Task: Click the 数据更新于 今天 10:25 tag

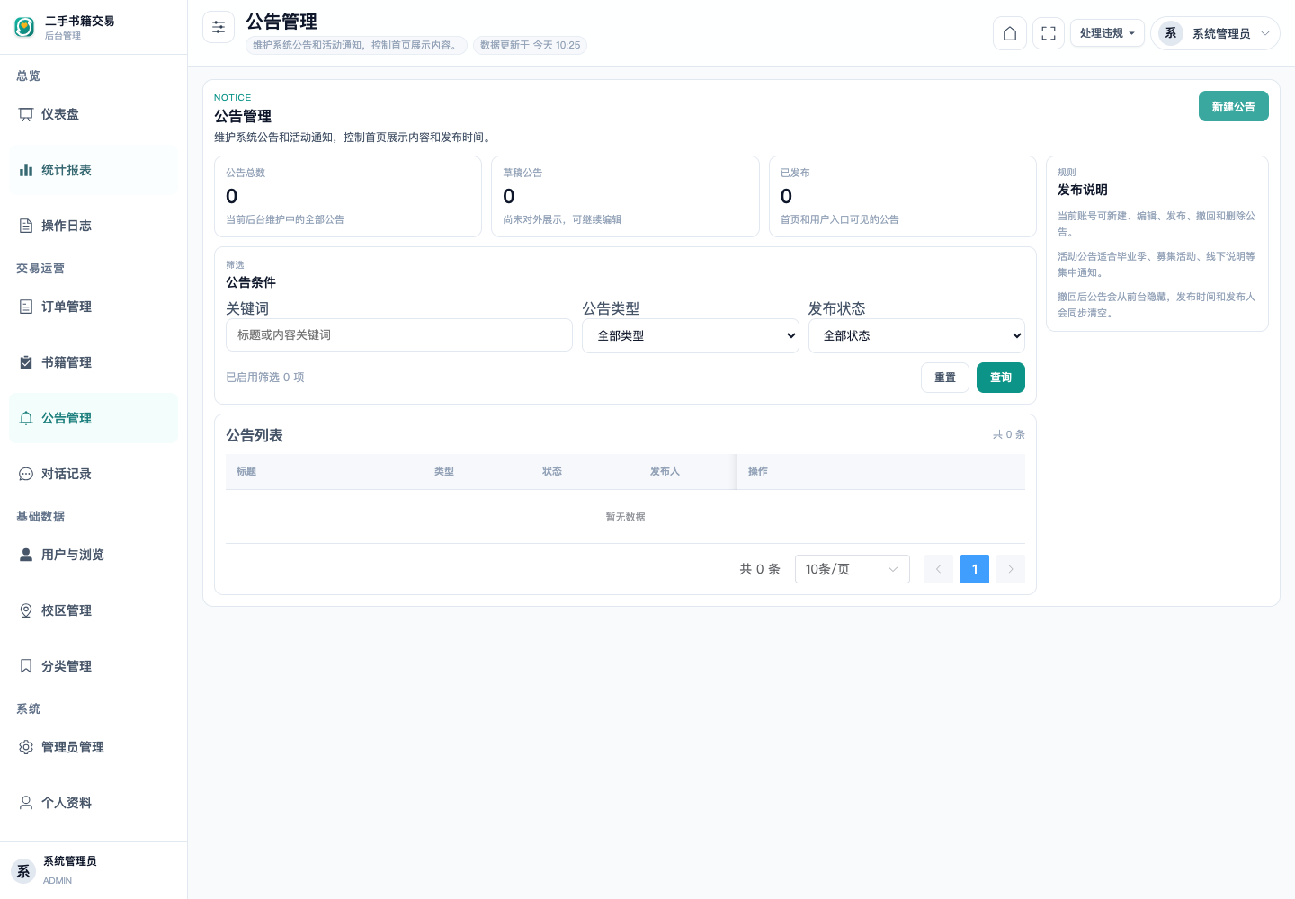Action: pyautogui.click(x=530, y=45)
